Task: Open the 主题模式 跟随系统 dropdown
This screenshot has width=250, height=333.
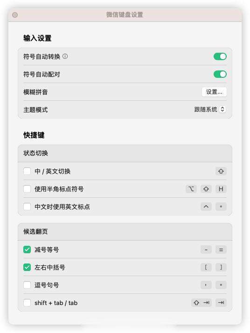Action: point(210,110)
